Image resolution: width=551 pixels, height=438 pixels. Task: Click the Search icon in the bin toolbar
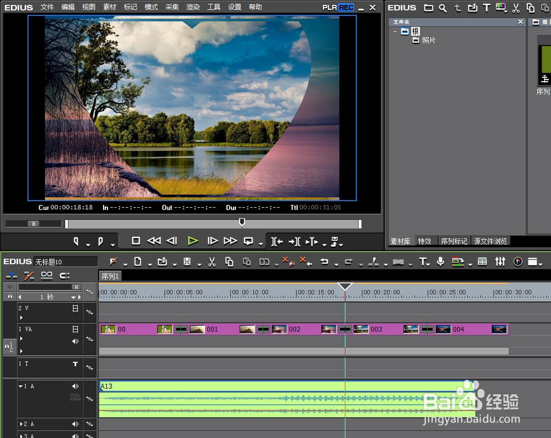pos(443,8)
